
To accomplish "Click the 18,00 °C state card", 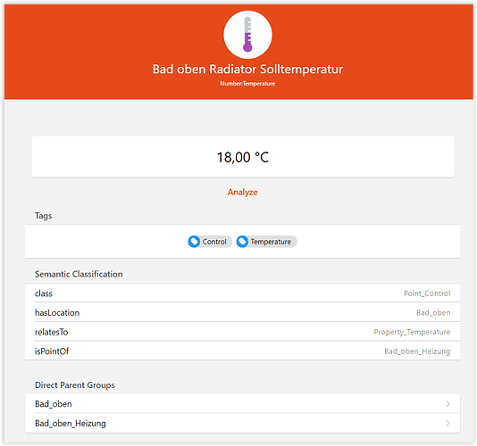I will click(242, 157).
